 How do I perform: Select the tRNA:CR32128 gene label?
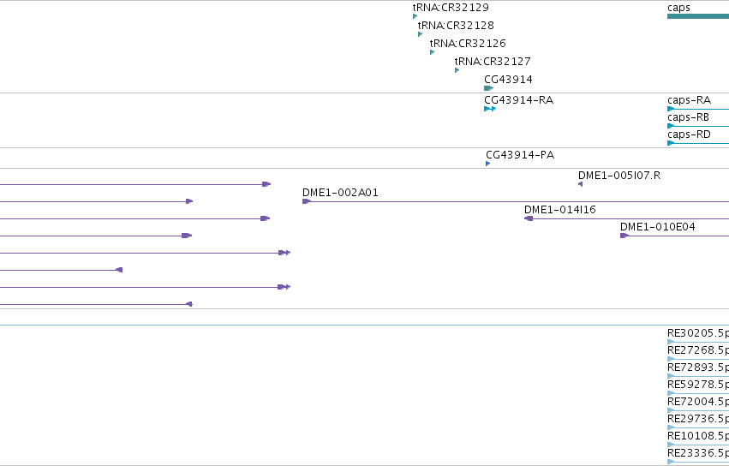(x=456, y=25)
